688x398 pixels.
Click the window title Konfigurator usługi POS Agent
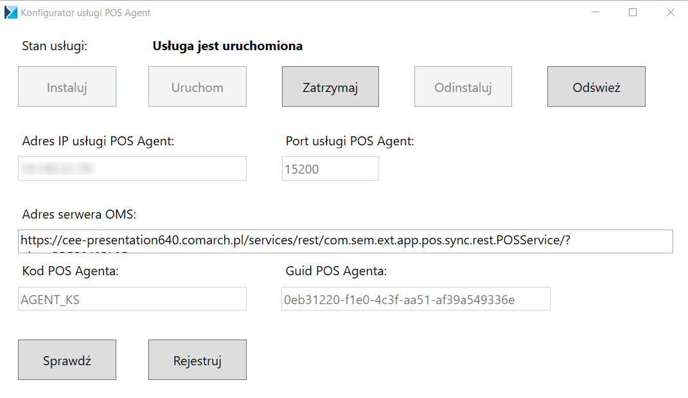85,13
